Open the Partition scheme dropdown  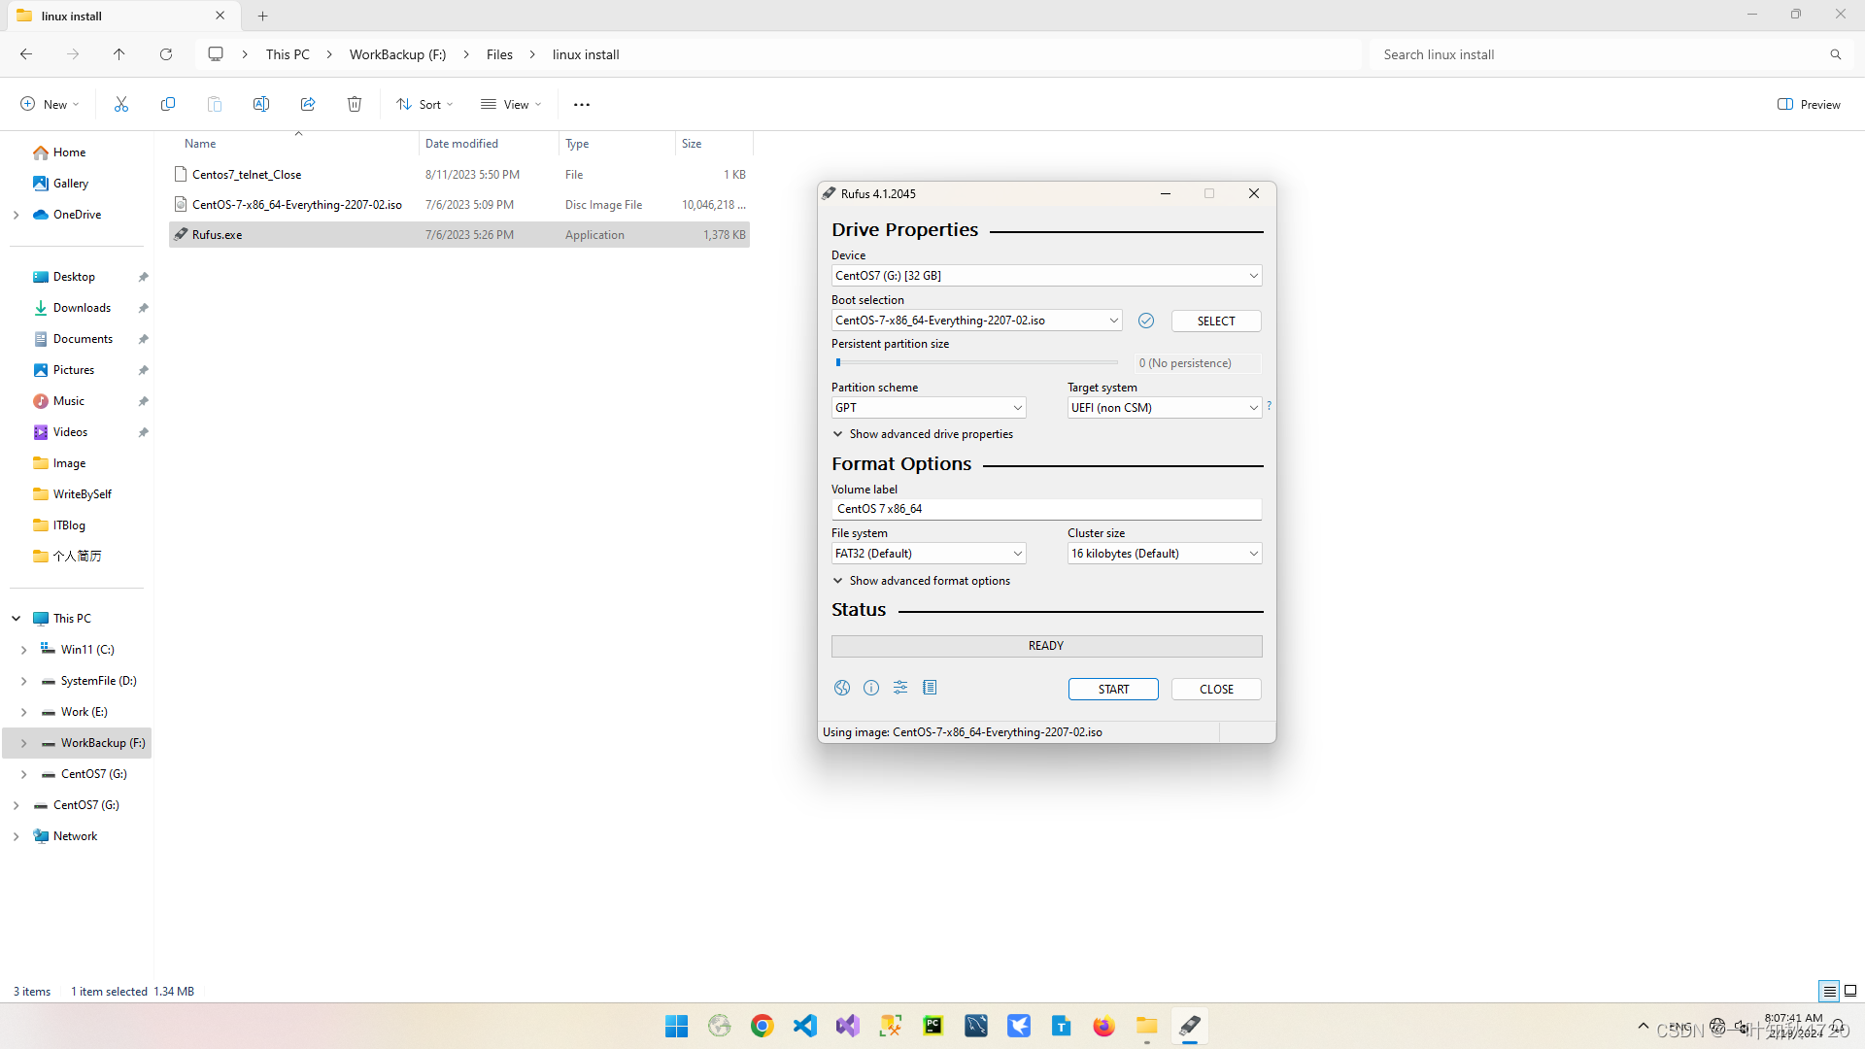(929, 408)
